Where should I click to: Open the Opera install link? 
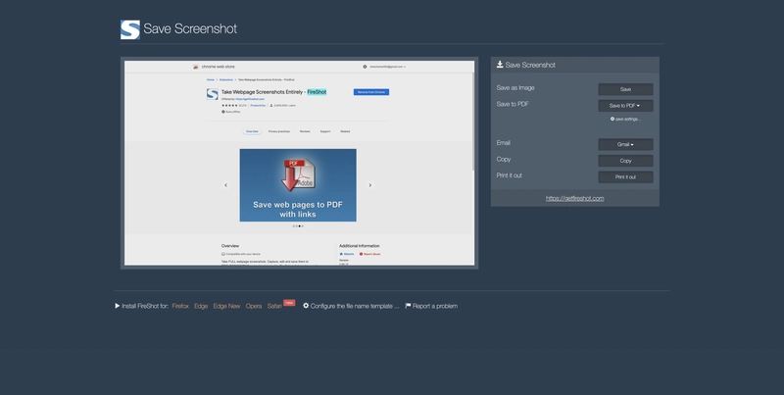click(x=254, y=306)
